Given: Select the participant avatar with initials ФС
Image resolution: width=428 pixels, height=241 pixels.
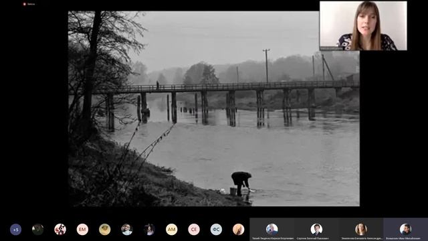Looking at the screenshot, I should click(x=216, y=230).
